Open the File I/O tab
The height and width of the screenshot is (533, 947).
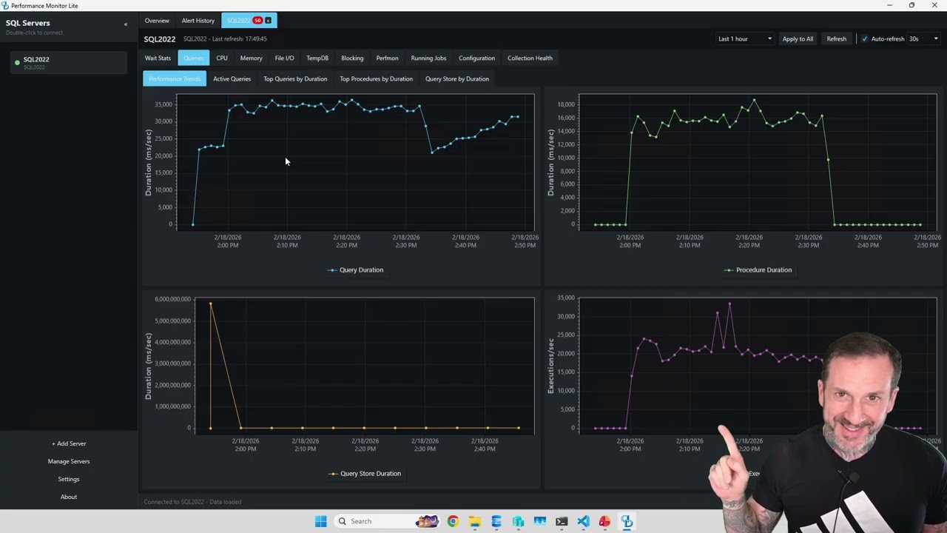[284, 58]
